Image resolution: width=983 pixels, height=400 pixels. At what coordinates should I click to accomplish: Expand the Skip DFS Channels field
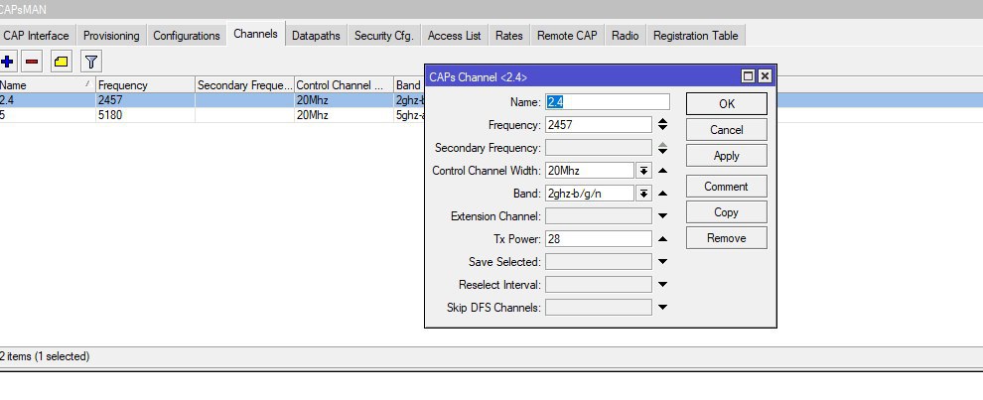coord(662,308)
